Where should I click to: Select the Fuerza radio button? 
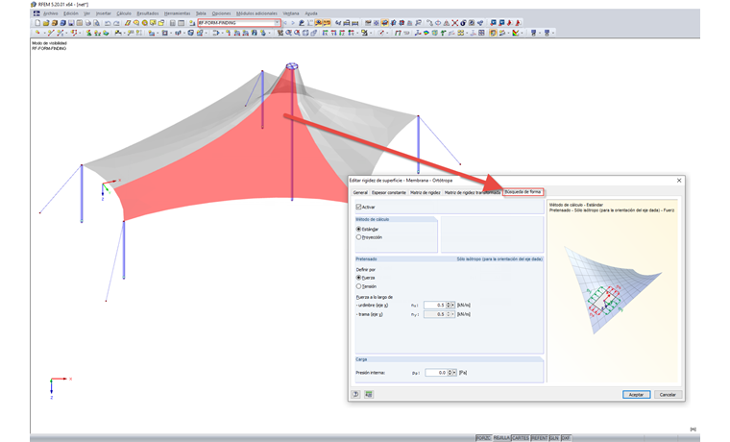pyautogui.click(x=358, y=278)
